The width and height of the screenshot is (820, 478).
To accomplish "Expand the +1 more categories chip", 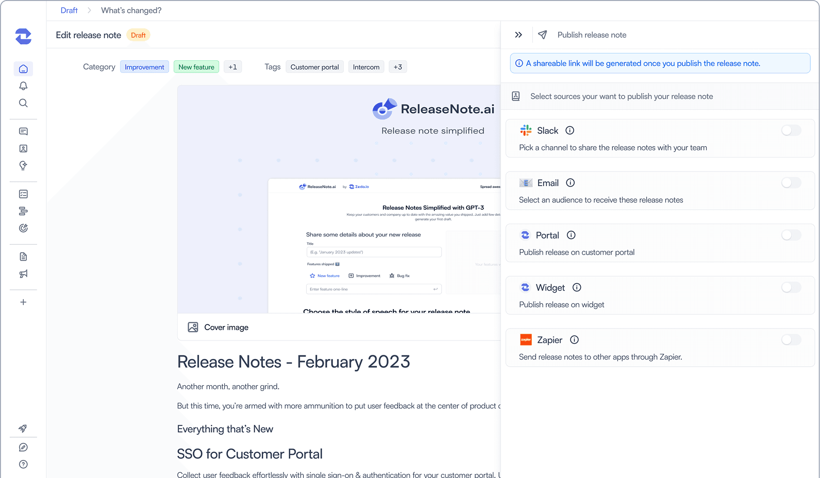I will click(x=233, y=67).
